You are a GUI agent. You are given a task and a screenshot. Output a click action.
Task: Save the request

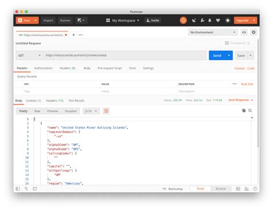[241, 55]
